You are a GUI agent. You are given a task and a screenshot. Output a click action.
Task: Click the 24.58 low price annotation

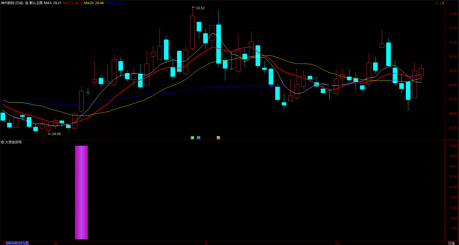click(56, 134)
